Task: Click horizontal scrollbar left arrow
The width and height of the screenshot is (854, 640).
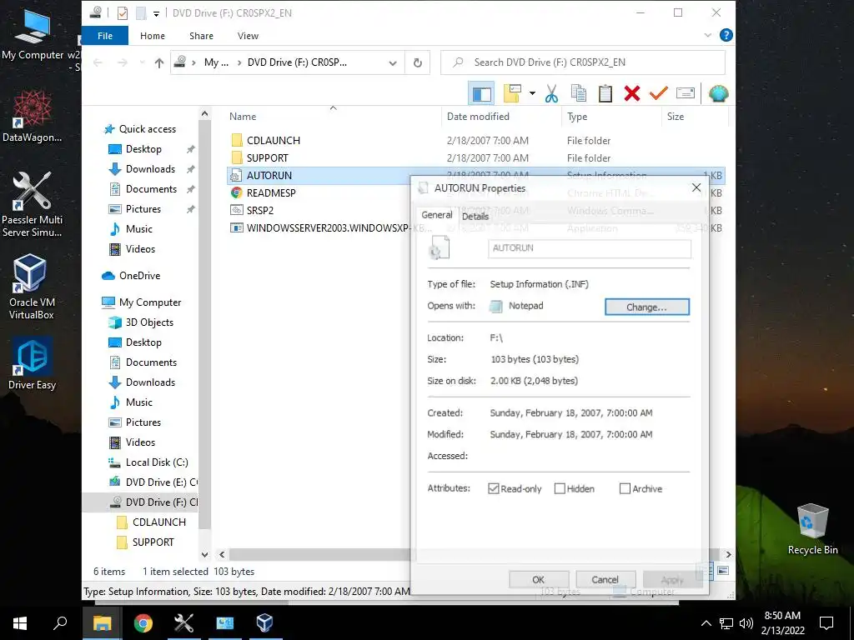Action: pyautogui.click(x=222, y=554)
